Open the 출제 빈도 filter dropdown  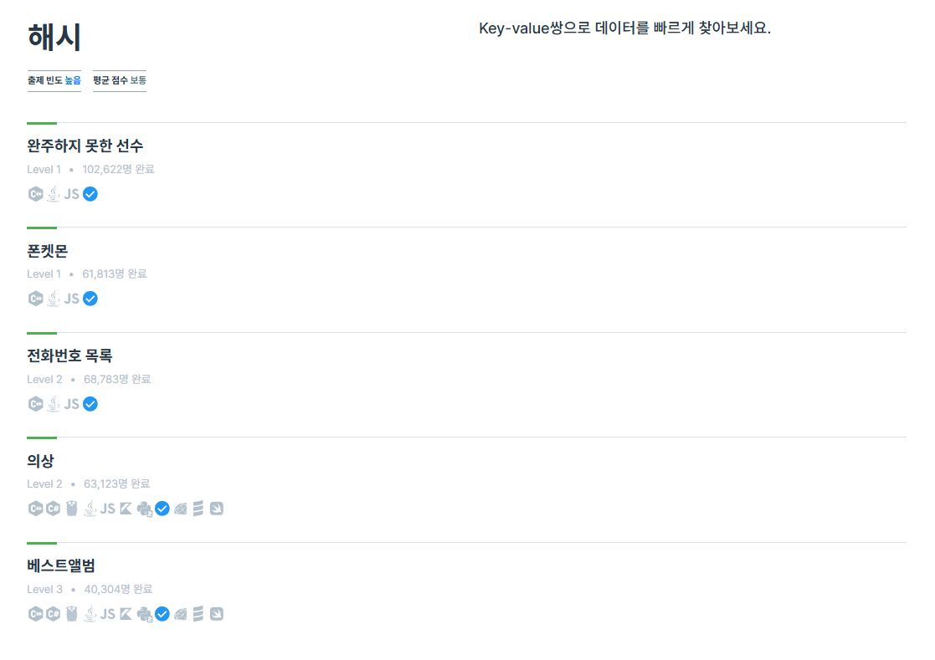point(53,80)
